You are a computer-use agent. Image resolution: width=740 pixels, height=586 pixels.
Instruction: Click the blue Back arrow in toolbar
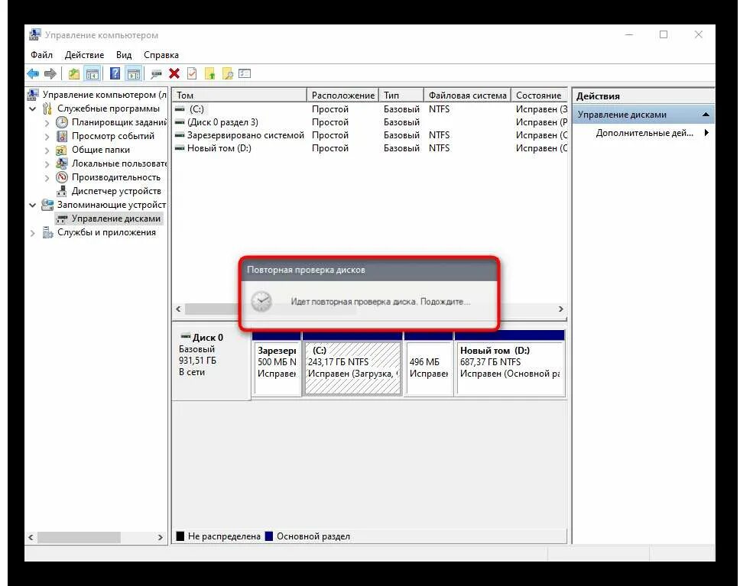[33, 73]
